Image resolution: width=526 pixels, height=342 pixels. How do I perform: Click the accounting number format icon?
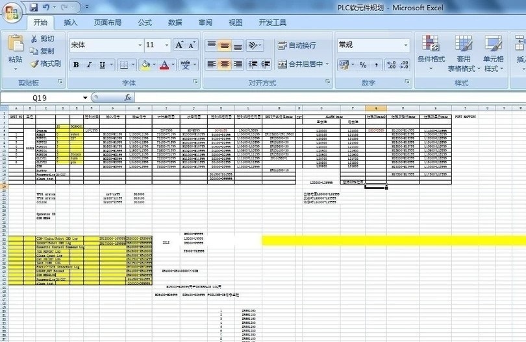click(344, 65)
